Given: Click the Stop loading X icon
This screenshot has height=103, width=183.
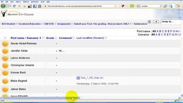Looking at the screenshot, I should pos(19,6).
